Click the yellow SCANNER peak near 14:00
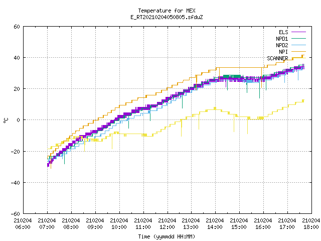321x241 pixels. [215, 108]
